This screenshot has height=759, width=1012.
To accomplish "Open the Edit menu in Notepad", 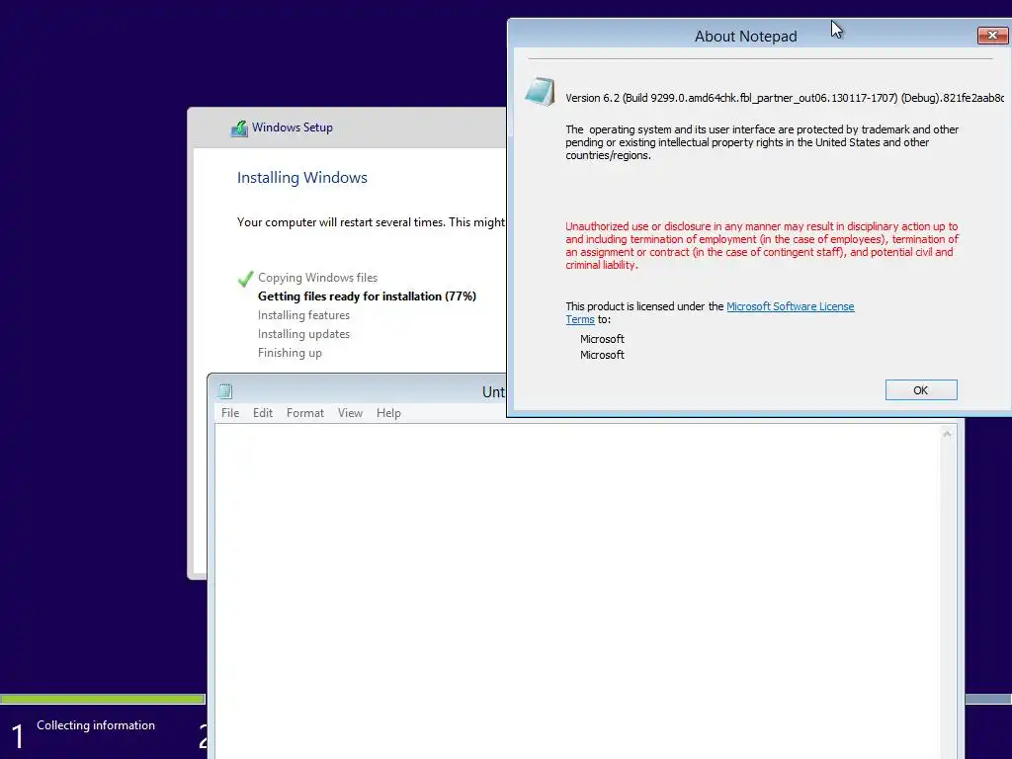I will coord(263,413).
